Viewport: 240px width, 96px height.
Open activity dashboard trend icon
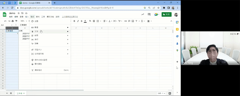coord(143,14)
